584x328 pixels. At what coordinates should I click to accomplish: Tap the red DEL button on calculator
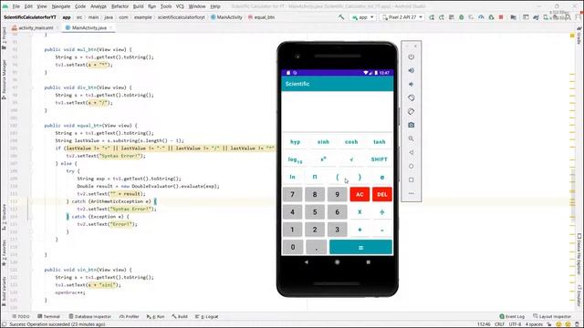tap(382, 194)
